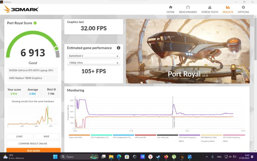
Task: Toggle the GPU Load (%) legend
Action: 145,137
